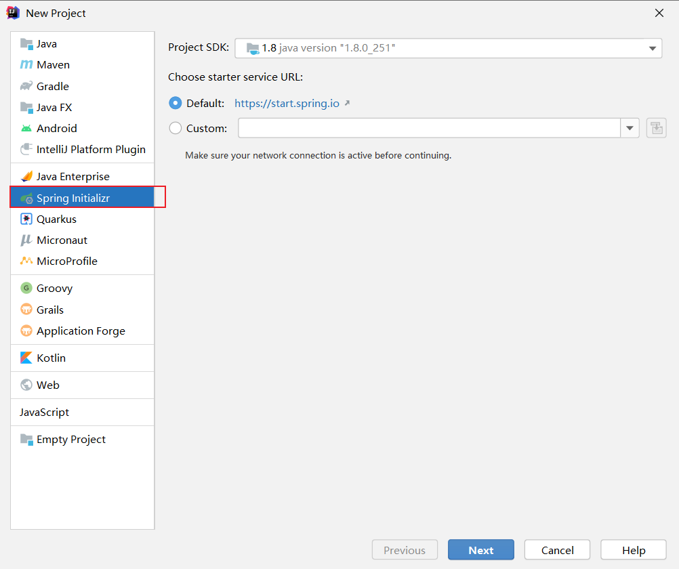Select the Default radio button
The image size is (679, 569).
[175, 103]
